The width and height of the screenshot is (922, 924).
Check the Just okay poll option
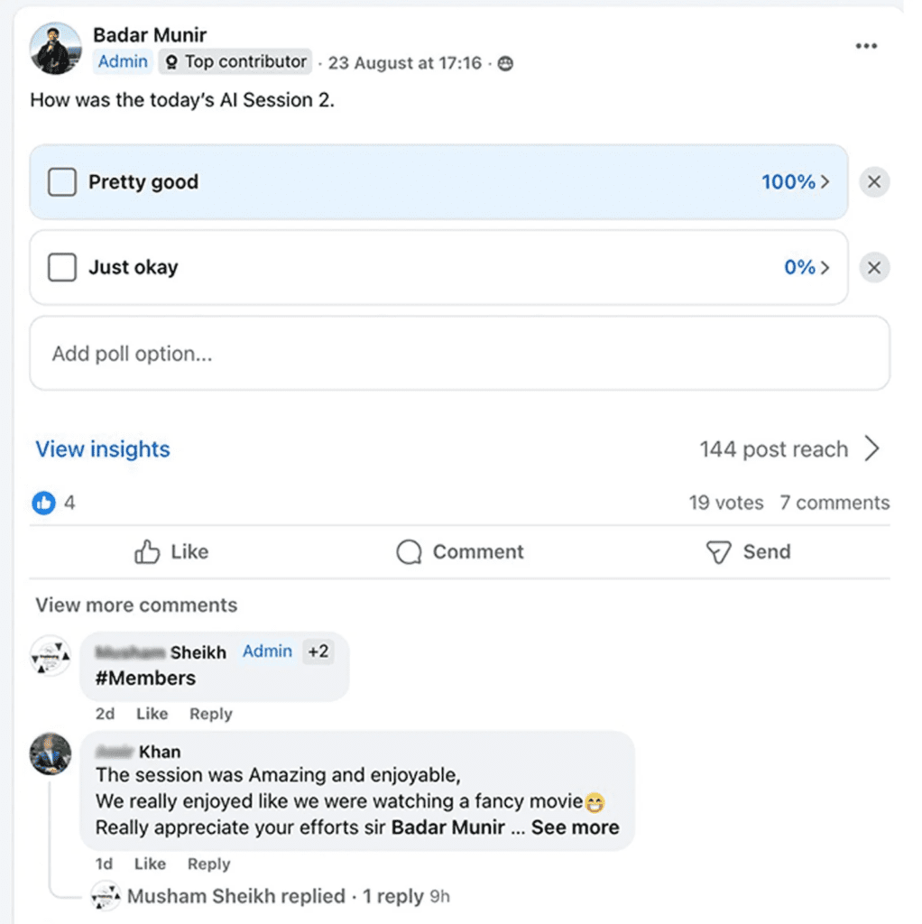point(62,268)
